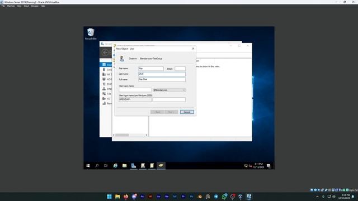Click the host taskbar clock

tap(344, 197)
